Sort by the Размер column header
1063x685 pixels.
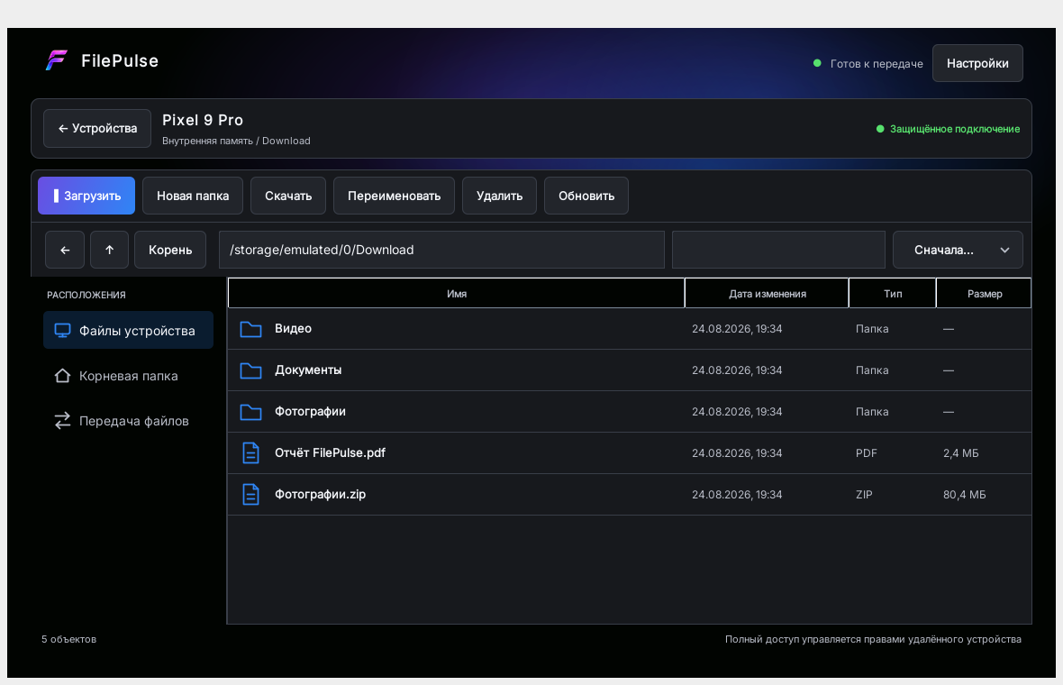984,294
